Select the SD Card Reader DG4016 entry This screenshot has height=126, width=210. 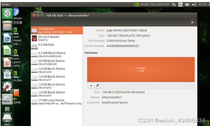tap(57, 38)
